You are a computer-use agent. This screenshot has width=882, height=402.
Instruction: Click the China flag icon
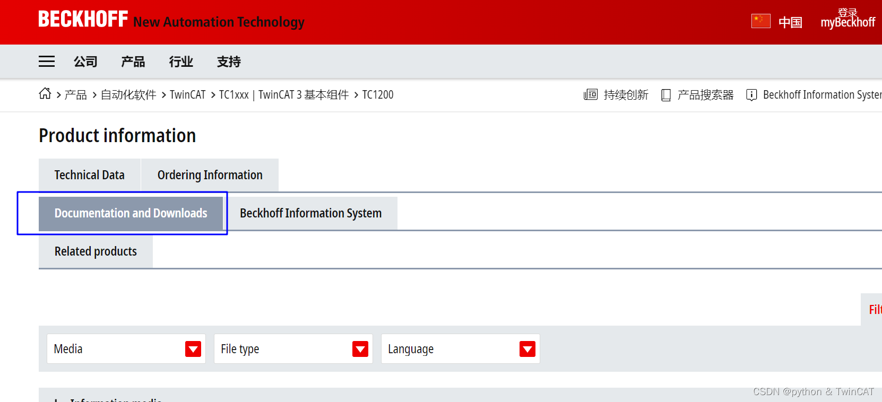(x=761, y=21)
